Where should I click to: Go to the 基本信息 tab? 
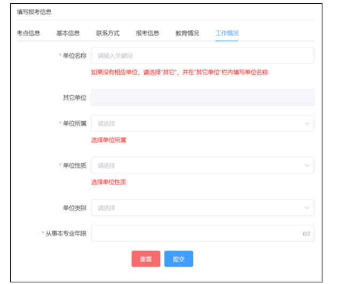click(68, 33)
